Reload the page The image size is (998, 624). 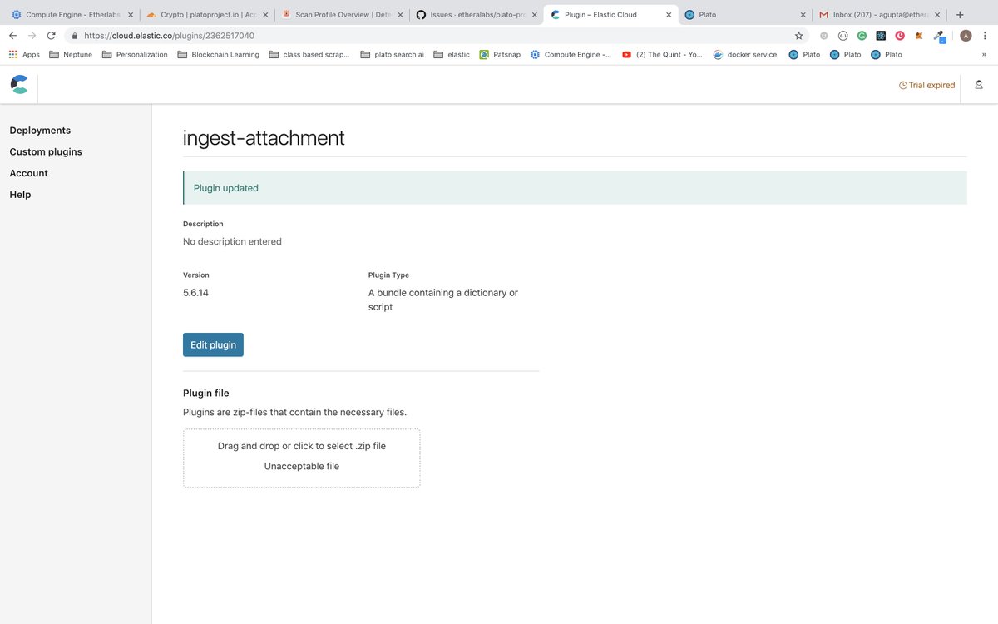point(52,36)
